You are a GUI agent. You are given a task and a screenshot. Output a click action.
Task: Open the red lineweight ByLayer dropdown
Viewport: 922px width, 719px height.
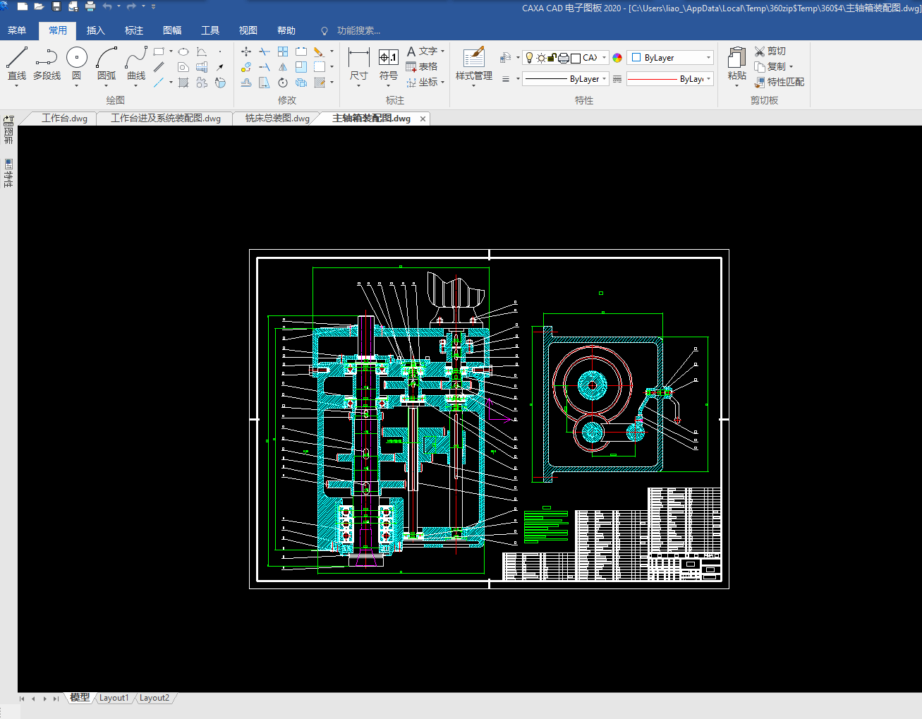pyautogui.click(x=670, y=79)
